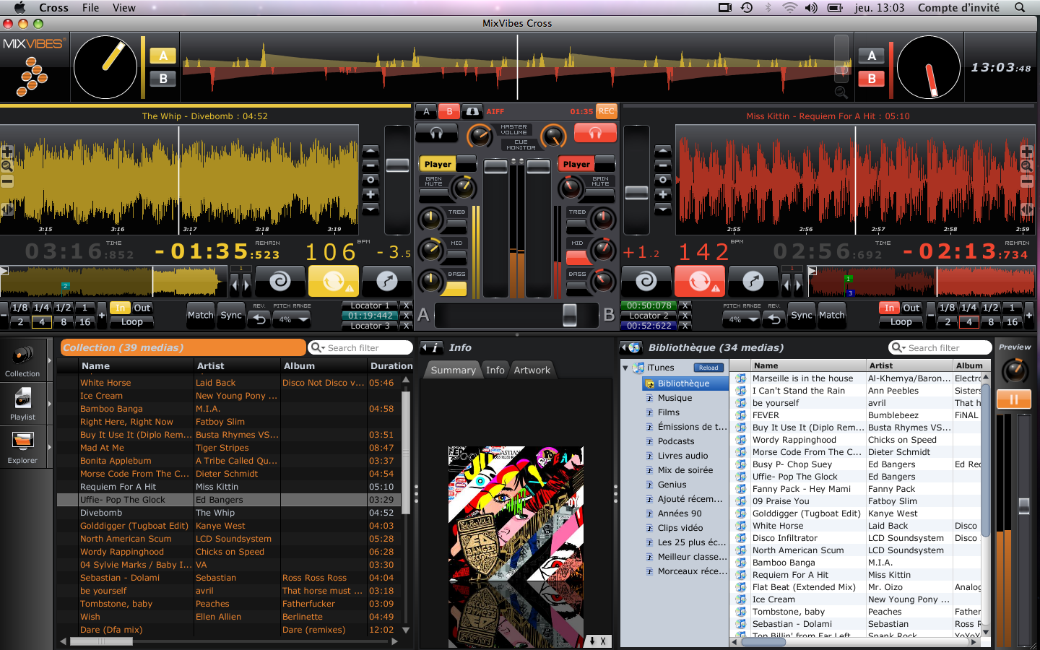Click the left deck spiral vinyl icon
Image resolution: width=1040 pixels, height=650 pixels.
279,281
